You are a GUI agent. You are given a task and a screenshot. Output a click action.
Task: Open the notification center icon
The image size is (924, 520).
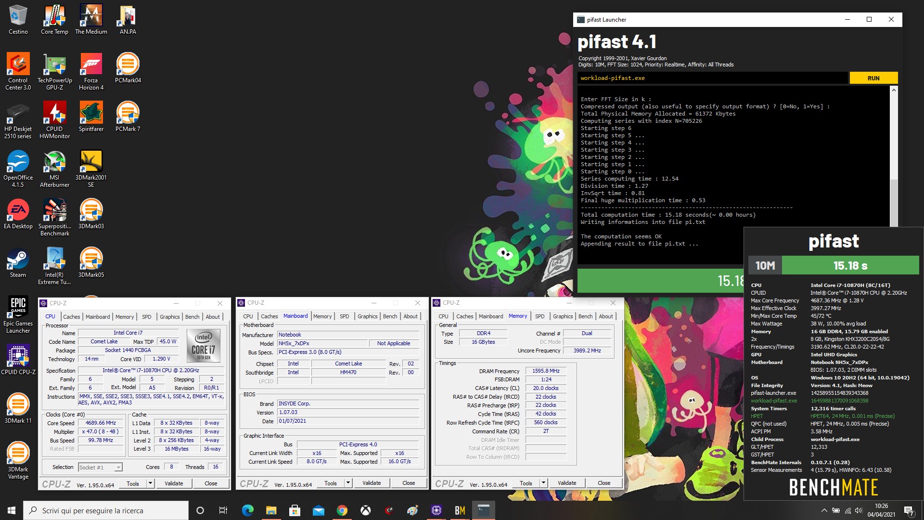[x=909, y=510]
